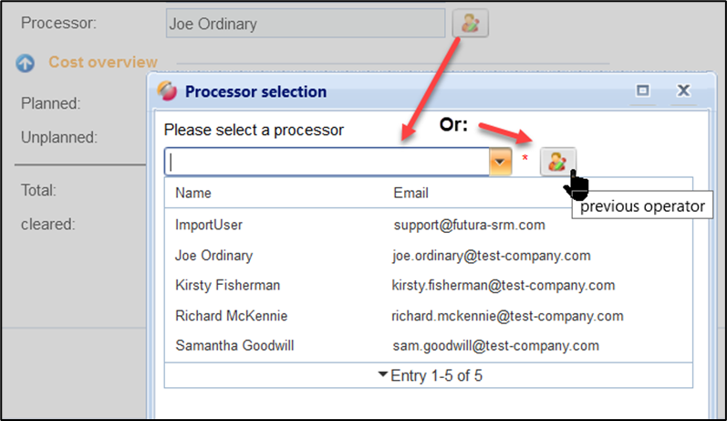
Task: Choose Samantha Goodwill in the list
Action: [x=234, y=346]
